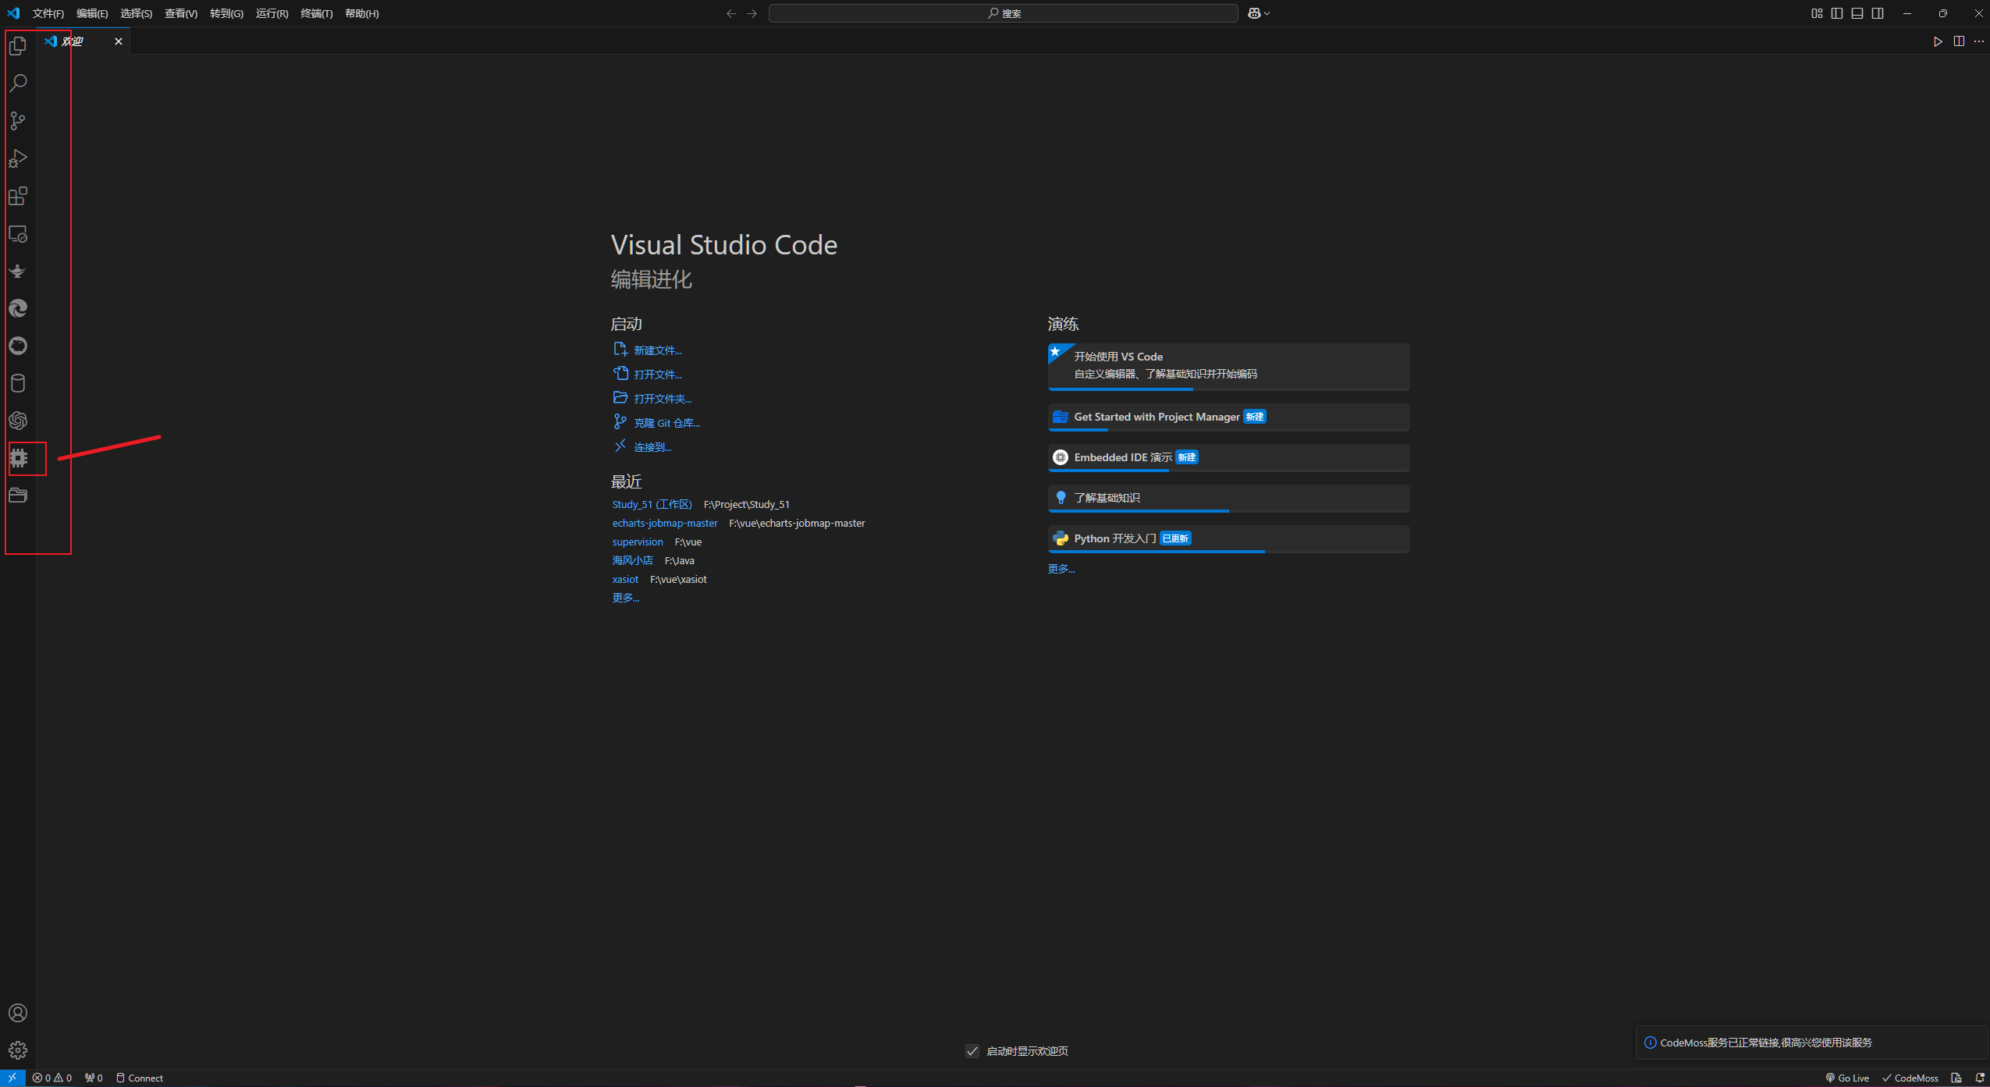Open the 查看(V) menu
The height and width of the screenshot is (1087, 1990).
coord(181,13)
